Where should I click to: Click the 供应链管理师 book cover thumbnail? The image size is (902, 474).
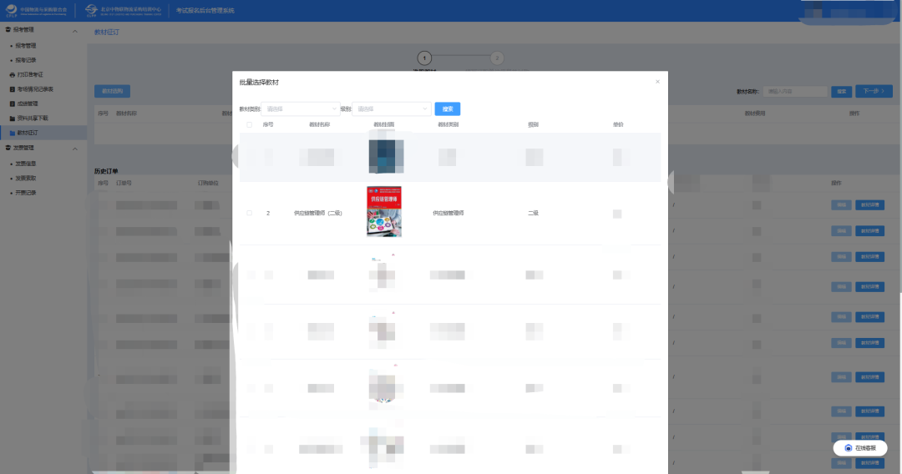383,211
